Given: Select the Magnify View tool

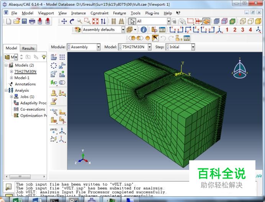Looking at the screenshot, I should pyautogui.click(x=79, y=21).
